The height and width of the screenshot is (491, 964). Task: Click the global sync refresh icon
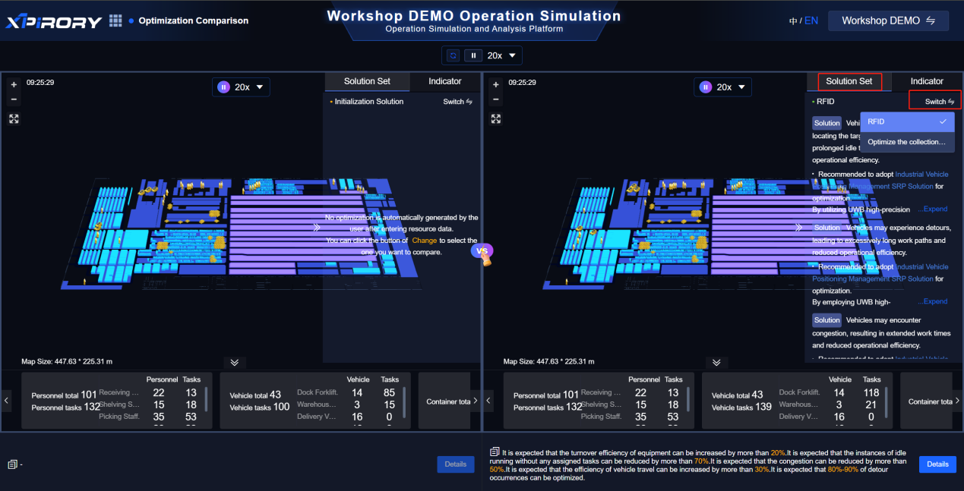454,55
